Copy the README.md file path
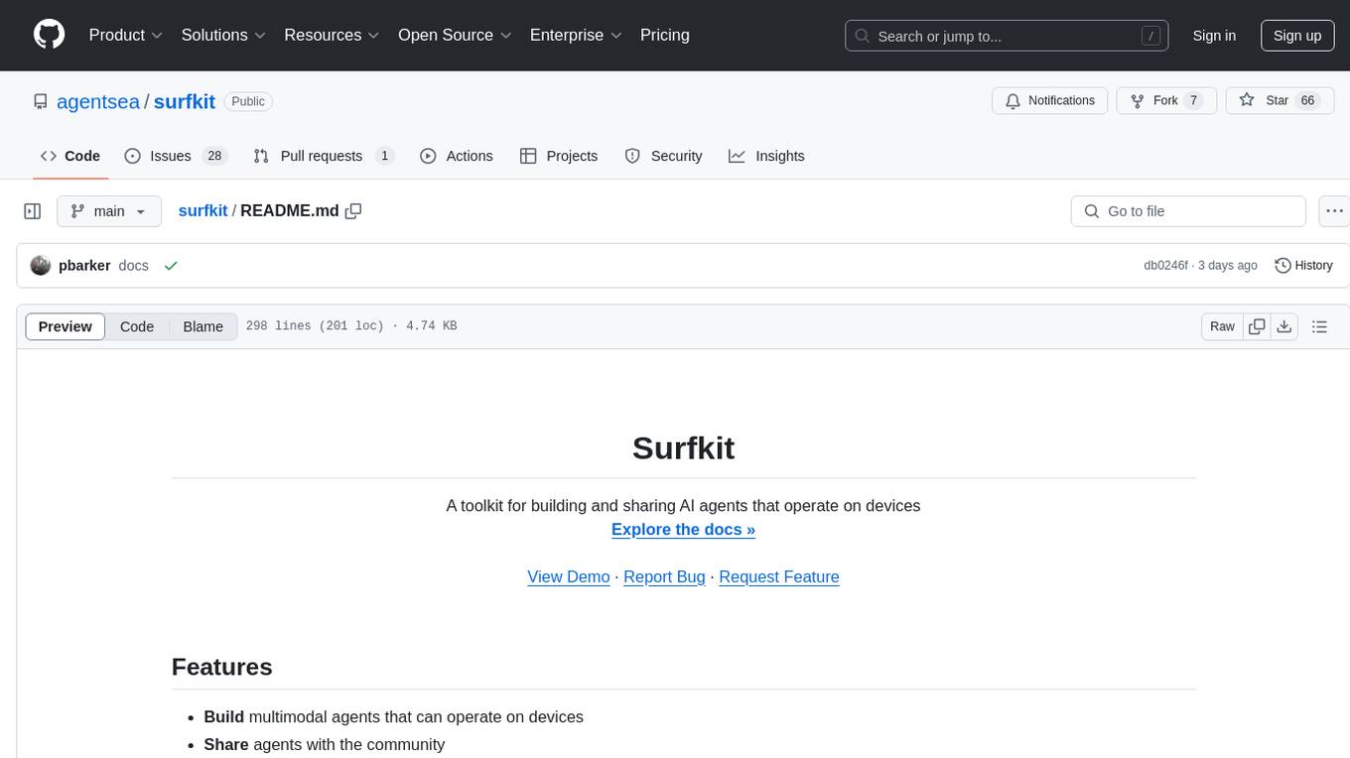This screenshot has height=758, width=1350. click(352, 210)
